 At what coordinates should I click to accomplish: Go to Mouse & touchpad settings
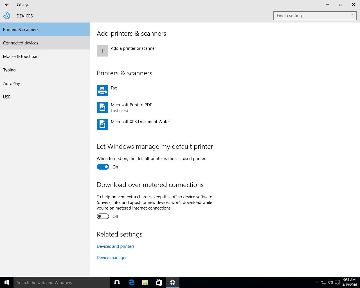pos(45,56)
